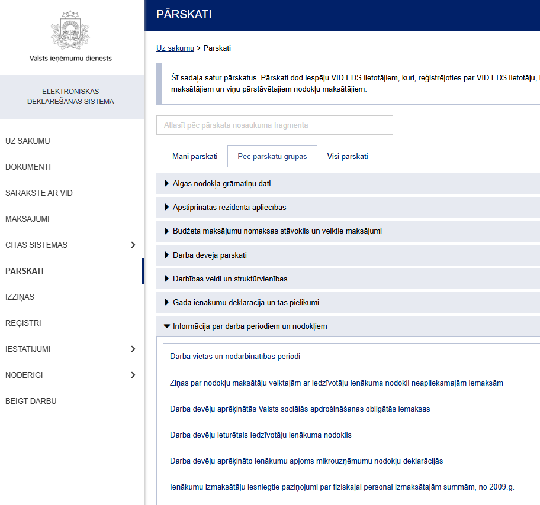Select the Pēc pārskatu grupas tab

272,157
